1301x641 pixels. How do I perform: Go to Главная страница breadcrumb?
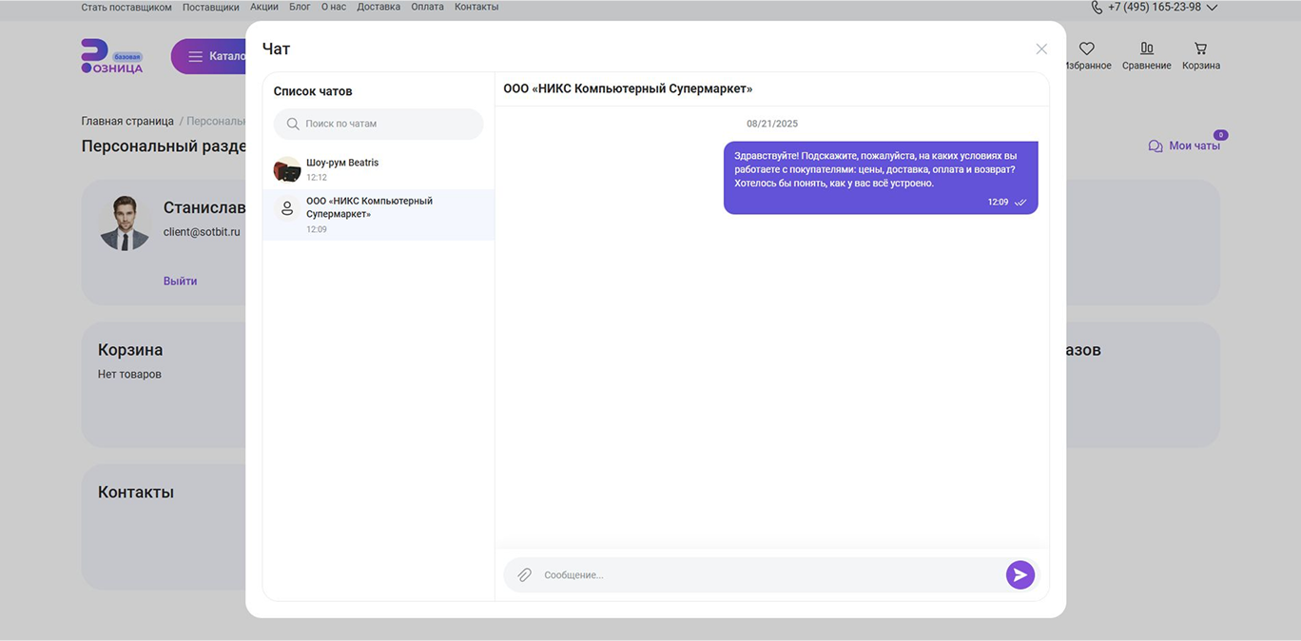[127, 122]
